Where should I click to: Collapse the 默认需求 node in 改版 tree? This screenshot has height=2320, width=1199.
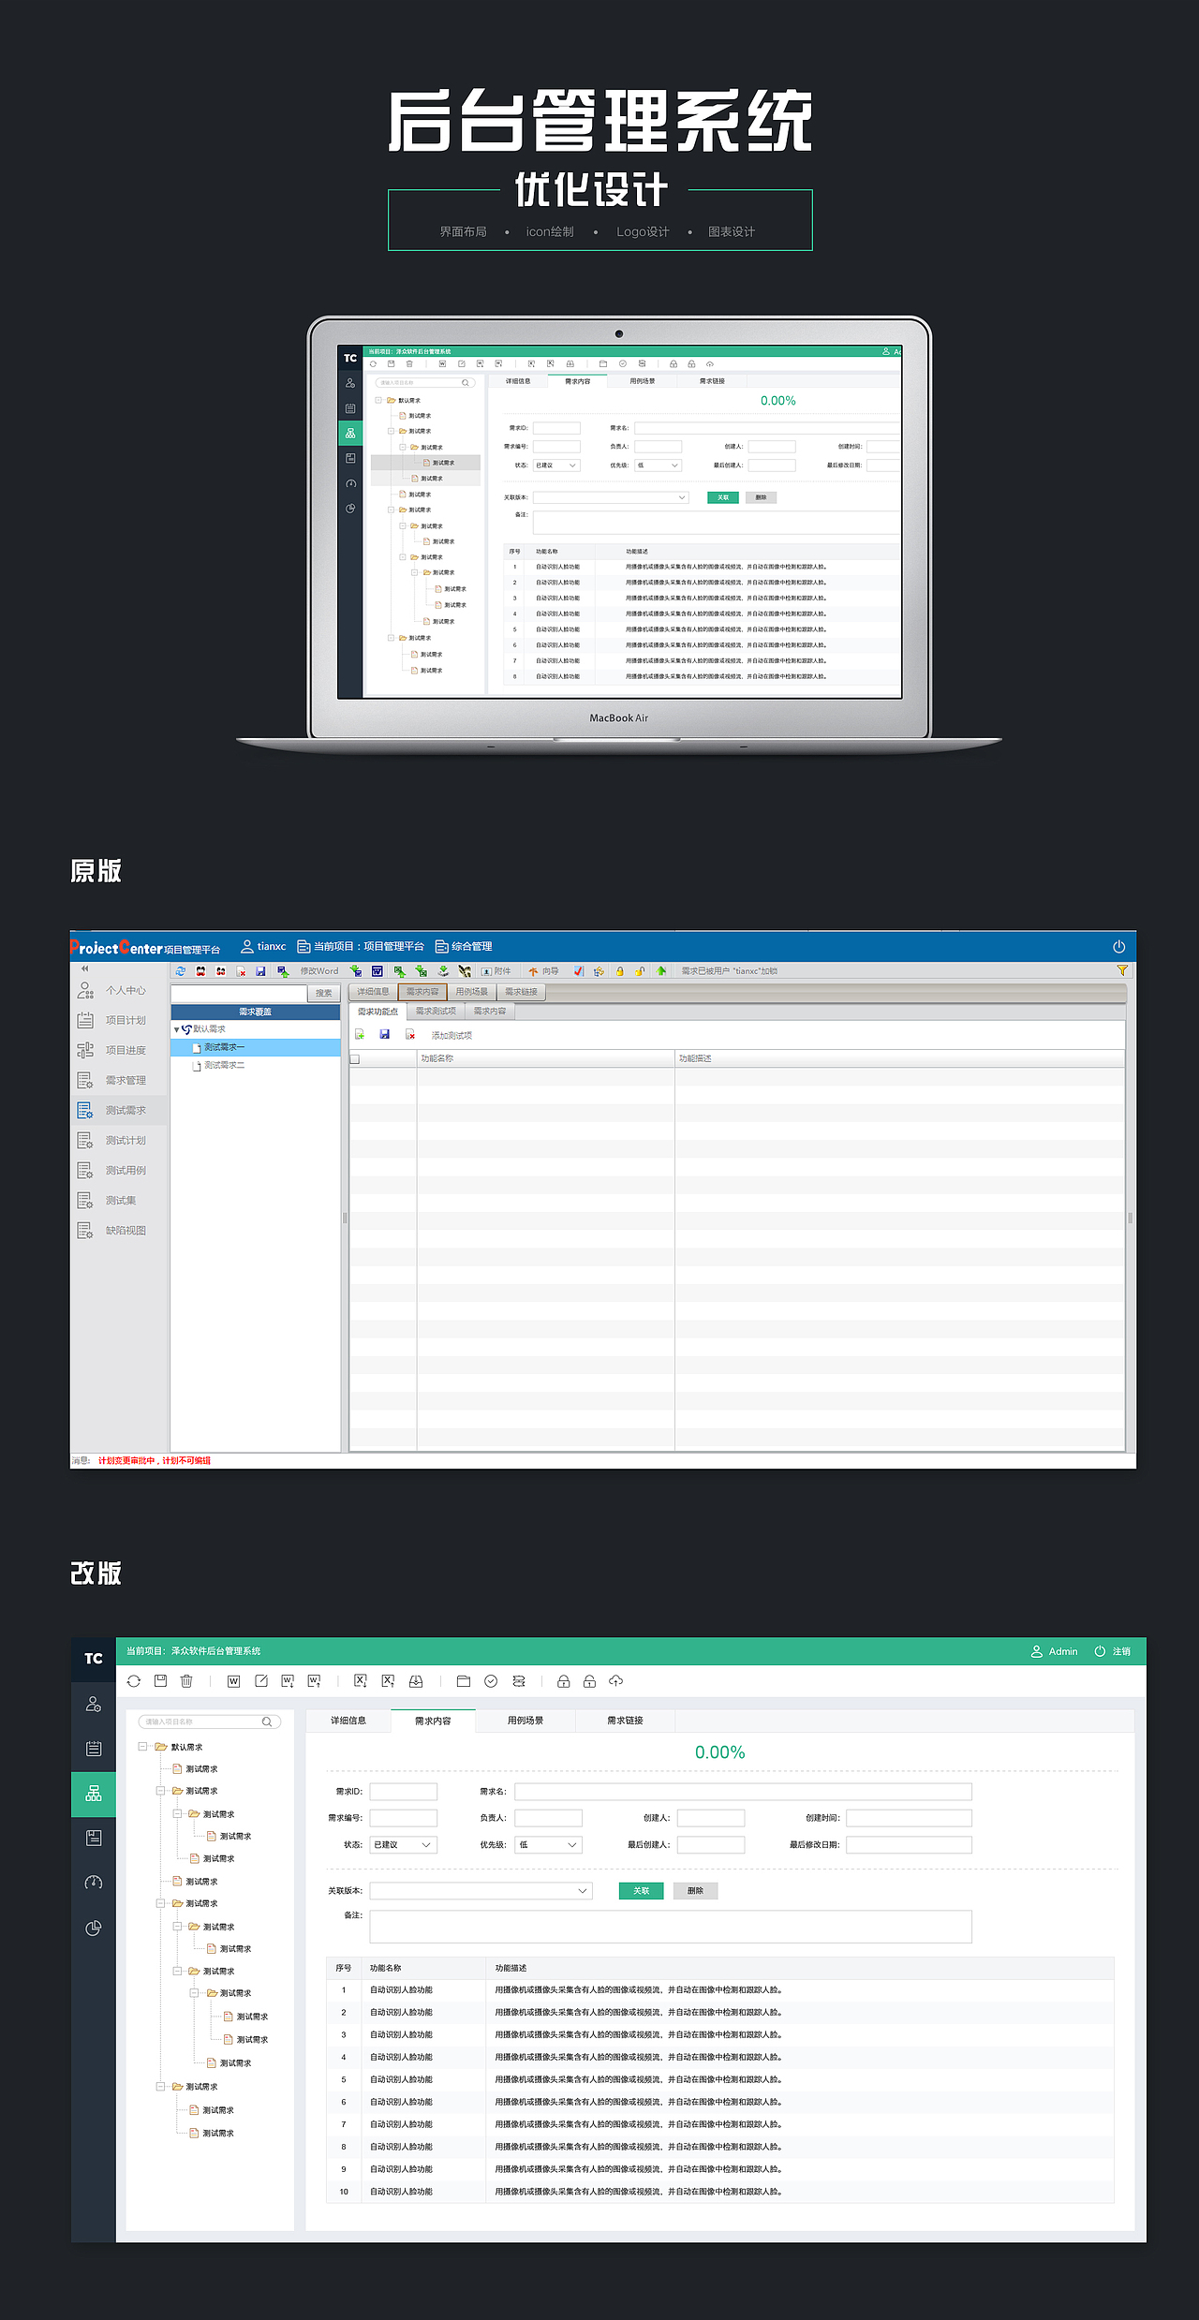tap(142, 1746)
